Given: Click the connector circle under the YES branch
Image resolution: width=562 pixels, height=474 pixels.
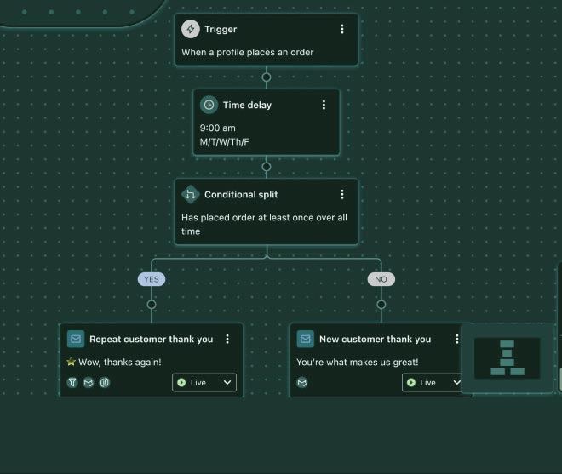Looking at the screenshot, I should tap(152, 304).
